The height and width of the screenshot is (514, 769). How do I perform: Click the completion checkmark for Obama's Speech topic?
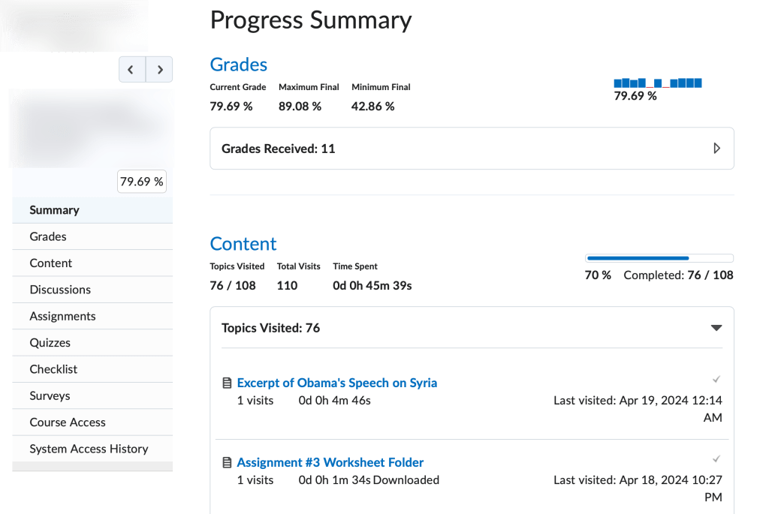coord(716,379)
